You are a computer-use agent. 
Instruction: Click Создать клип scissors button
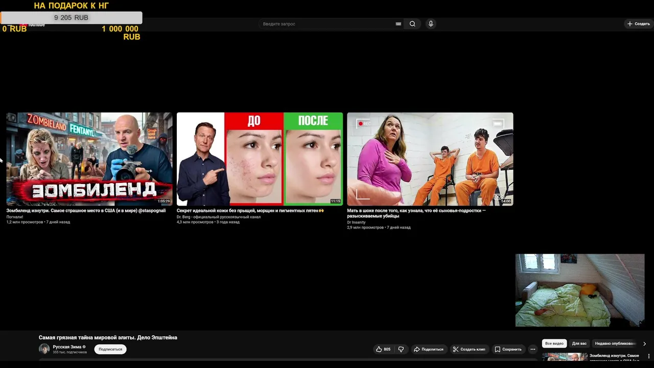pos(469,349)
